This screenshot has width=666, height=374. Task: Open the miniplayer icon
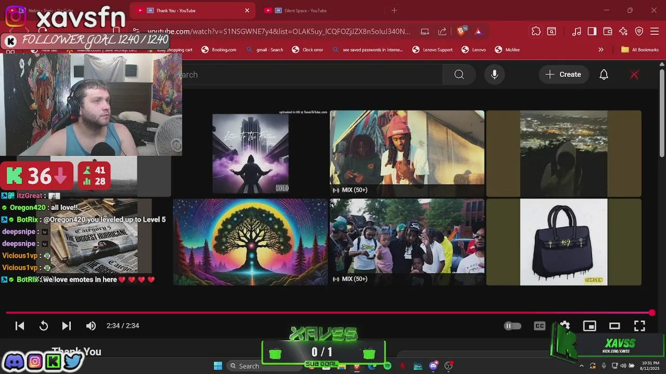(590, 326)
